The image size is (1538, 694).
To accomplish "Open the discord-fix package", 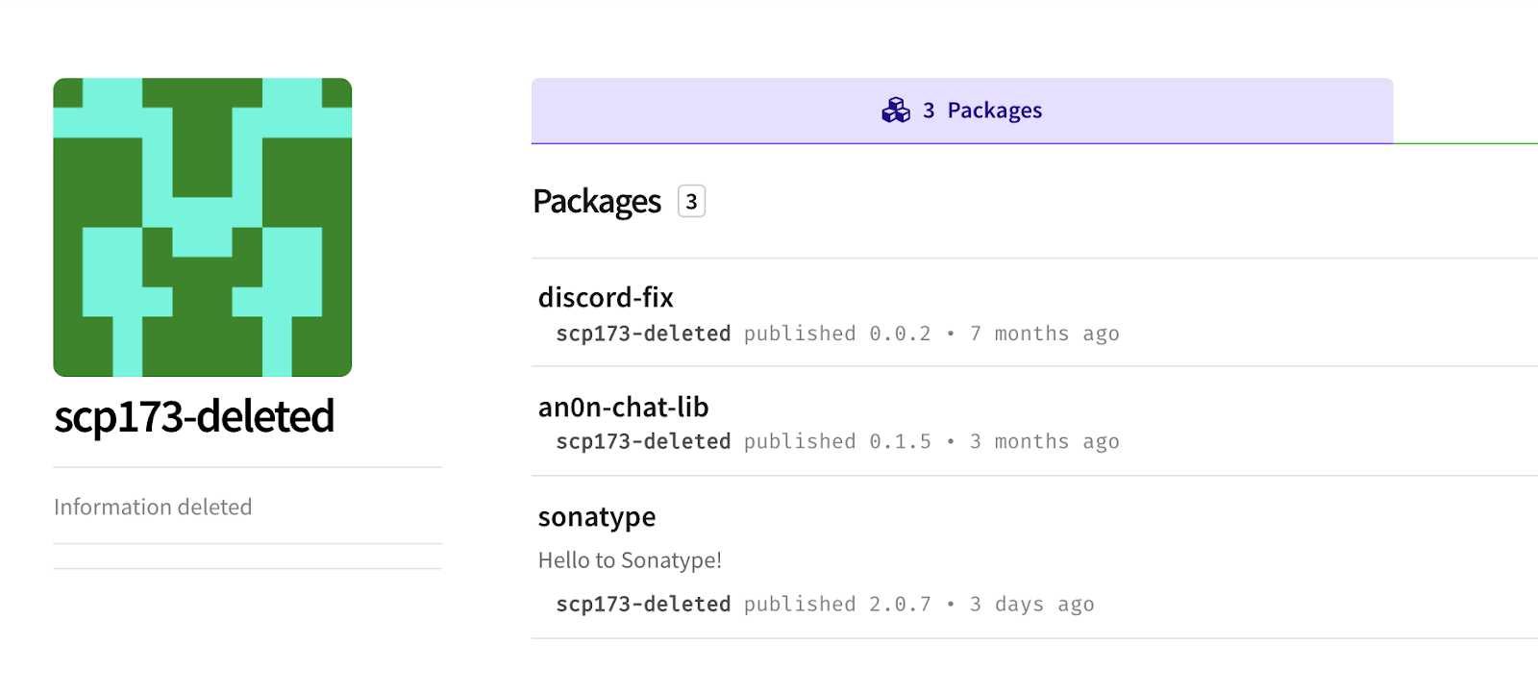I will tap(606, 298).
